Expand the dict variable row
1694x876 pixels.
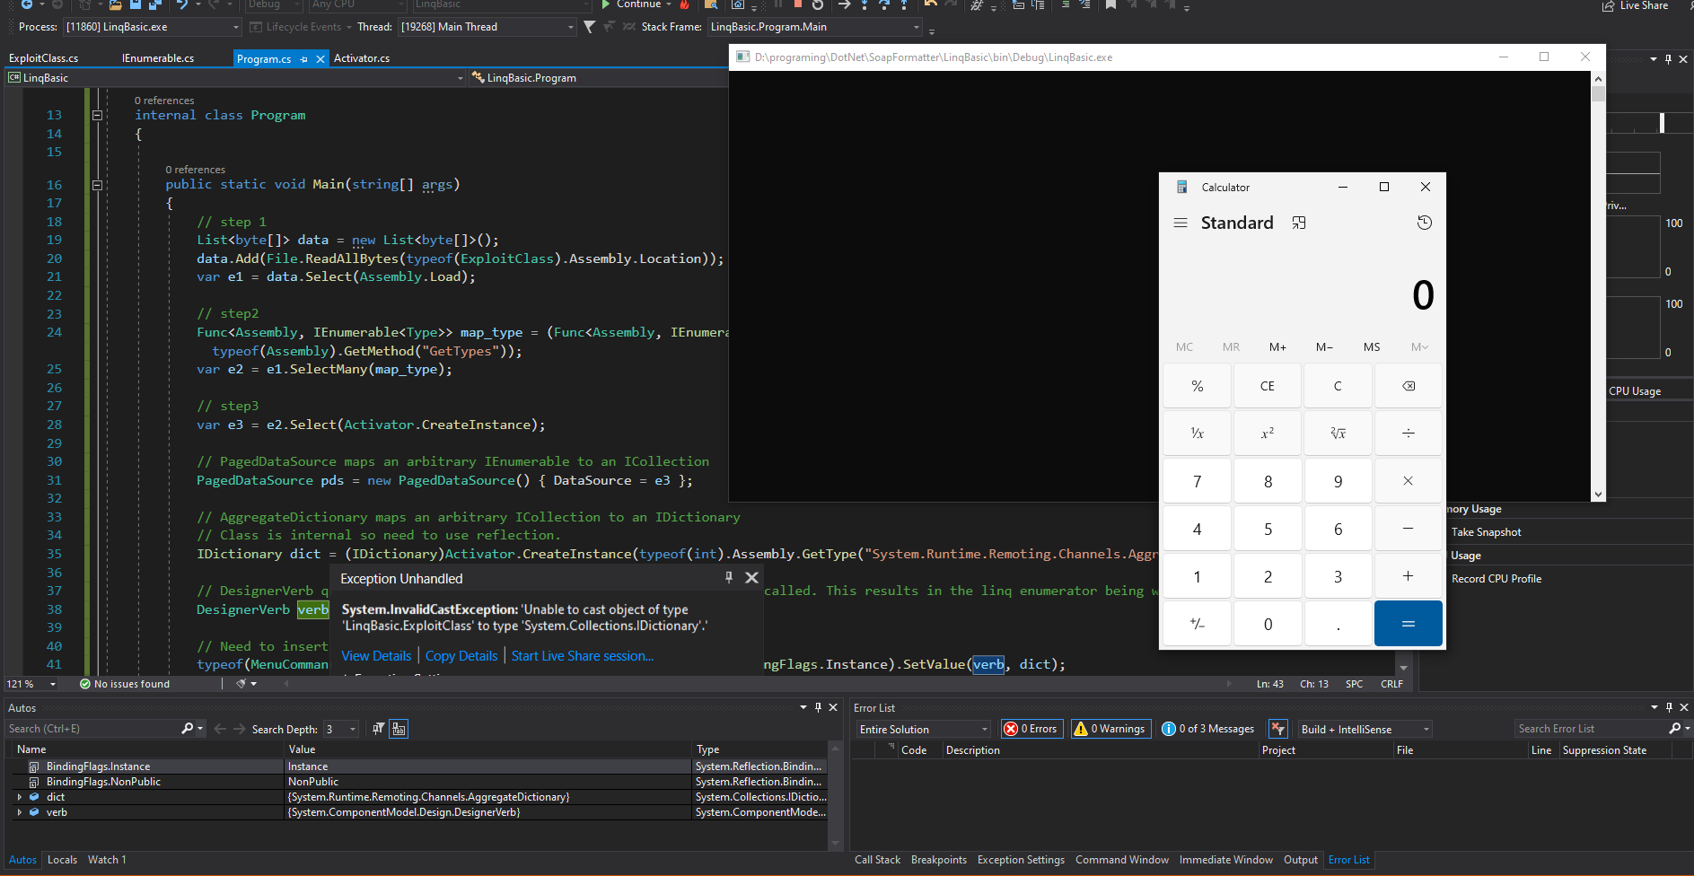point(20,797)
